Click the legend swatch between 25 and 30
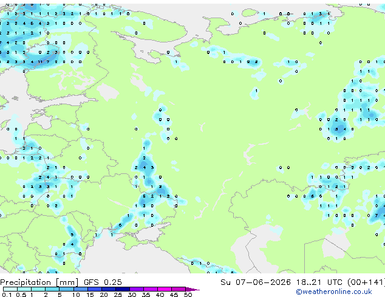The image size is (385, 297). pos(122,289)
